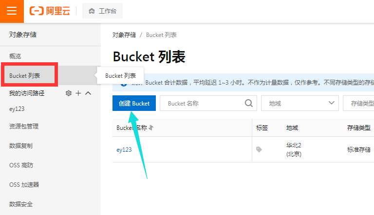Click the magnifier icon in Bucket search box

coord(248,103)
